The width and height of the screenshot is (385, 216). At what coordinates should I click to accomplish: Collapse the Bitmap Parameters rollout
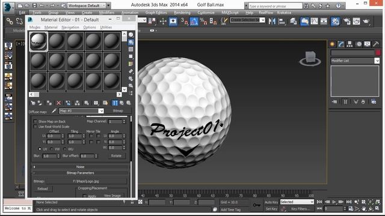click(x=80, y=173)
